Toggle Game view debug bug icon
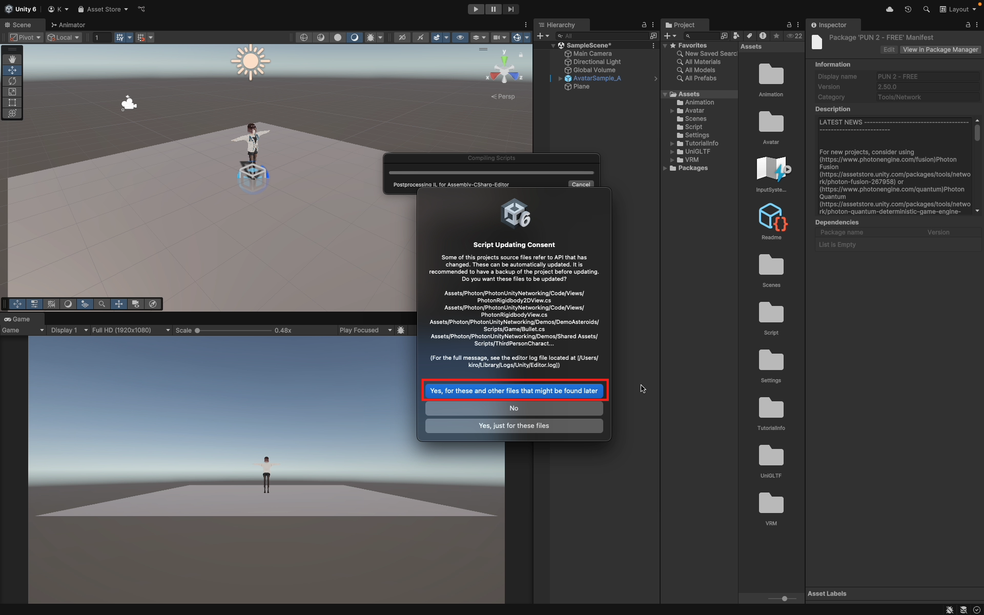The image size is (984, 615). tap(401, 330)
